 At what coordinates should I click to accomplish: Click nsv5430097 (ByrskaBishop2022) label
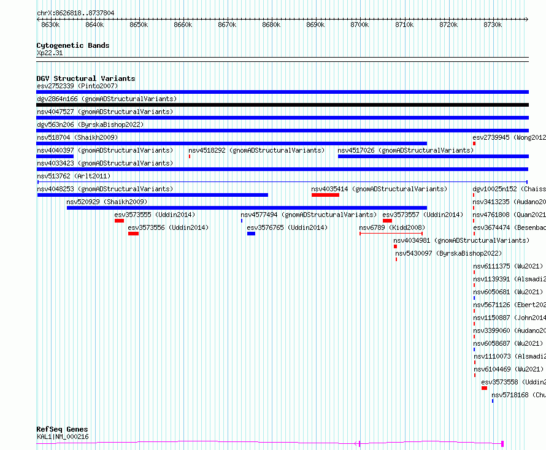click(448, 253)
